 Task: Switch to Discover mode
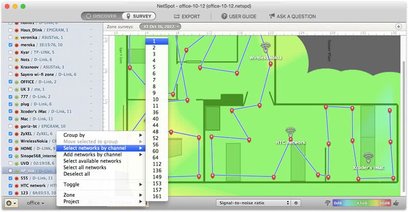tap(101, 16)
